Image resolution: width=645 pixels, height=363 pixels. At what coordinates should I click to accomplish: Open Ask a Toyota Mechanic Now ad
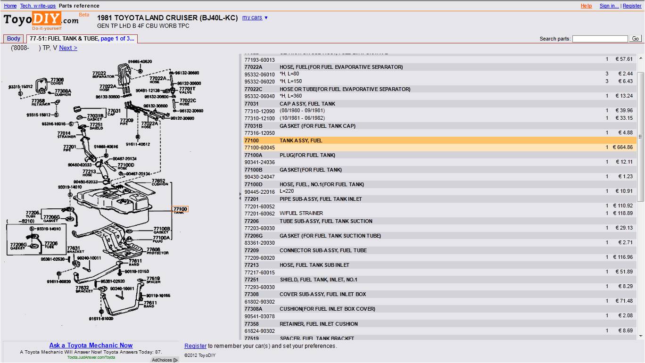click(91, 346)
